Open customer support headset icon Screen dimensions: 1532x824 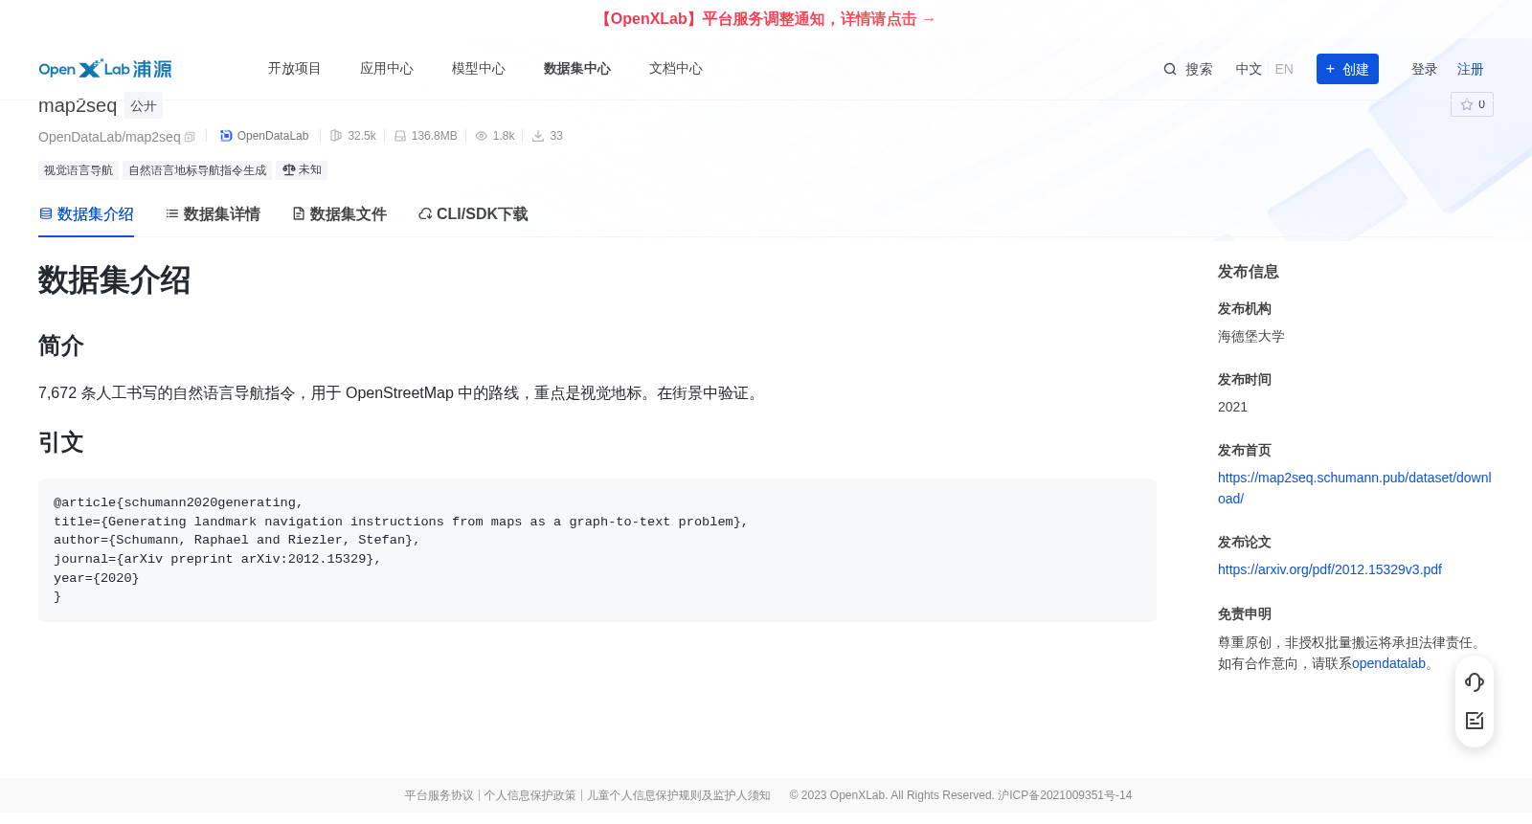pyautogui.click(x=1475, y=682)
